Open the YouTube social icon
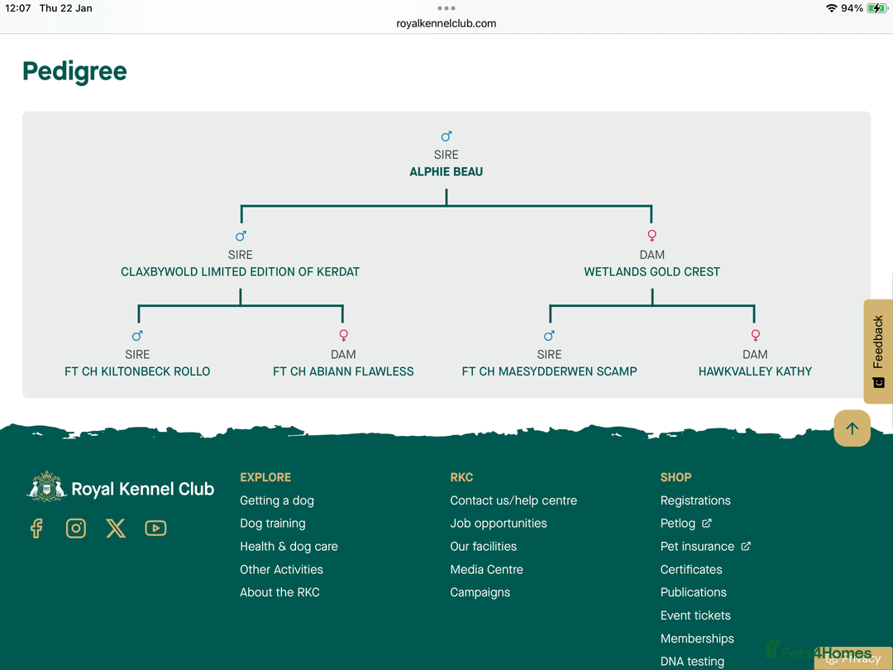 tap(155, 529)
